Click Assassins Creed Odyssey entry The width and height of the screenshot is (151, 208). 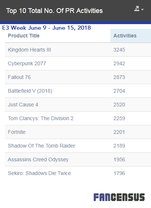point(38,159)
